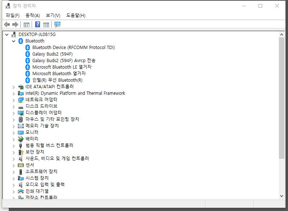Image resolution: width=288 pixels, height=211 pixels.
Task: Click the Bluetooth icon beside Galaxy Buds2 (594F) Avrcp 전송
Action: click(x=28, y=61)
